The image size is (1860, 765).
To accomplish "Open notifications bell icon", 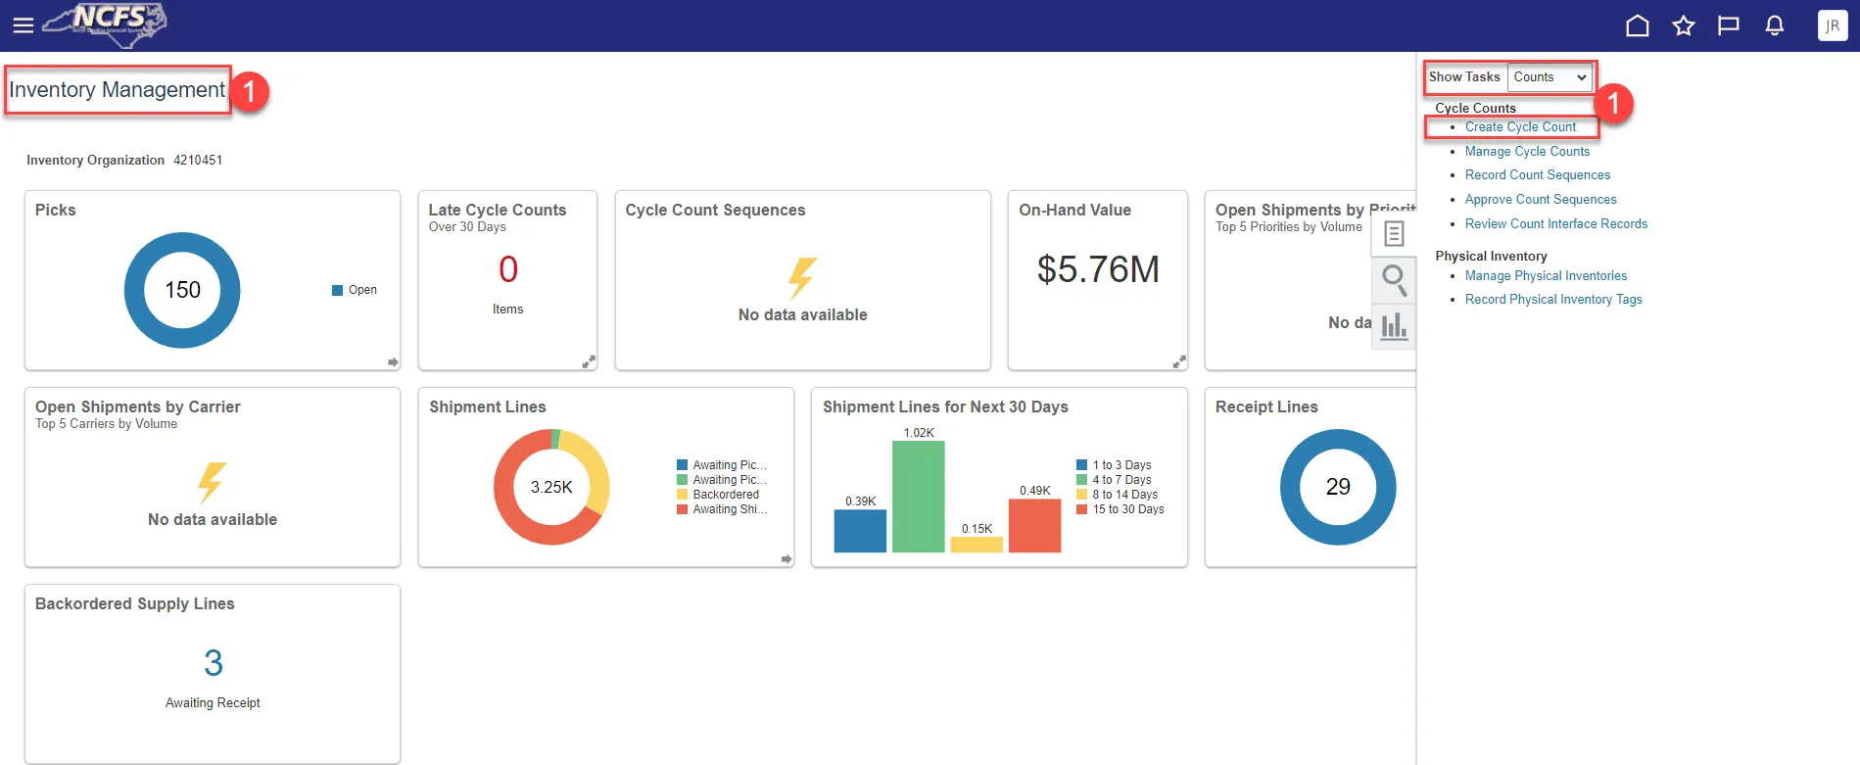I will coord(1774,25).
